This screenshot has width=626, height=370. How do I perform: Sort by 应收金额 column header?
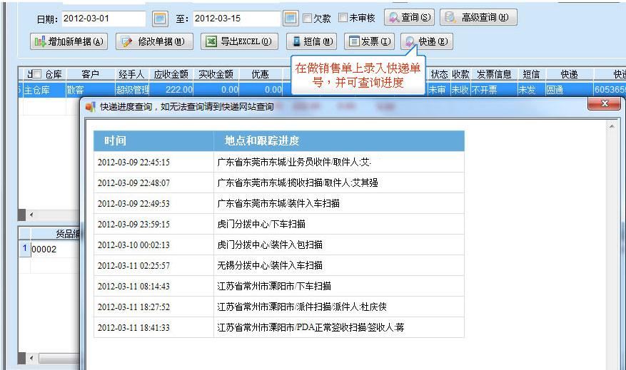[171, 74]
